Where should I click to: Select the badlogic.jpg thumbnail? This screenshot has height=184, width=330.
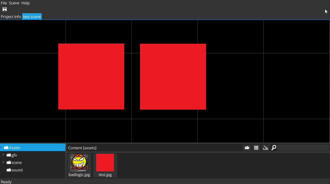coord(79,163)
